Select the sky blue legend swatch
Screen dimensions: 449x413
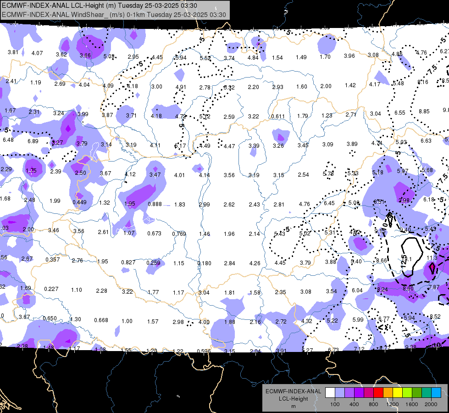pyautogui.click(x=436, y=393)
